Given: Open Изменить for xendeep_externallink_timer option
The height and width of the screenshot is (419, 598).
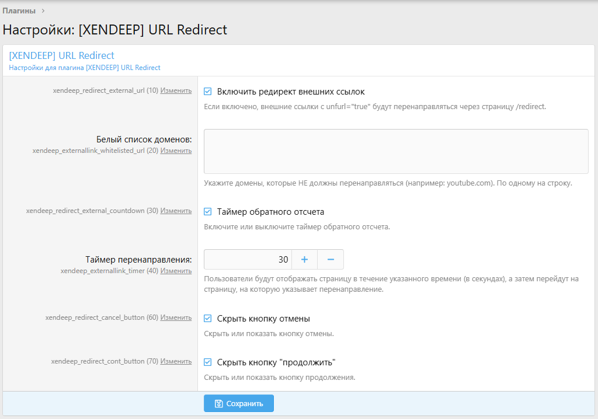Looking at the screenshot, I should tap(176, 271).
